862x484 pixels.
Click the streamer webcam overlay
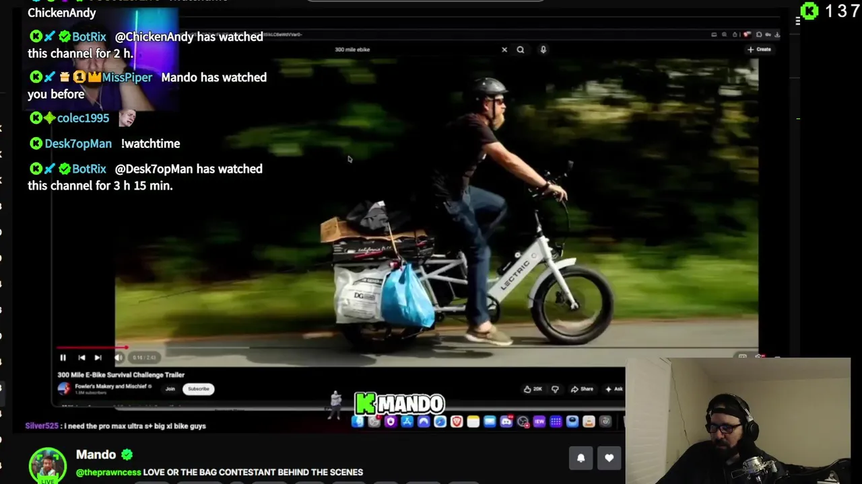coord(738,421)
